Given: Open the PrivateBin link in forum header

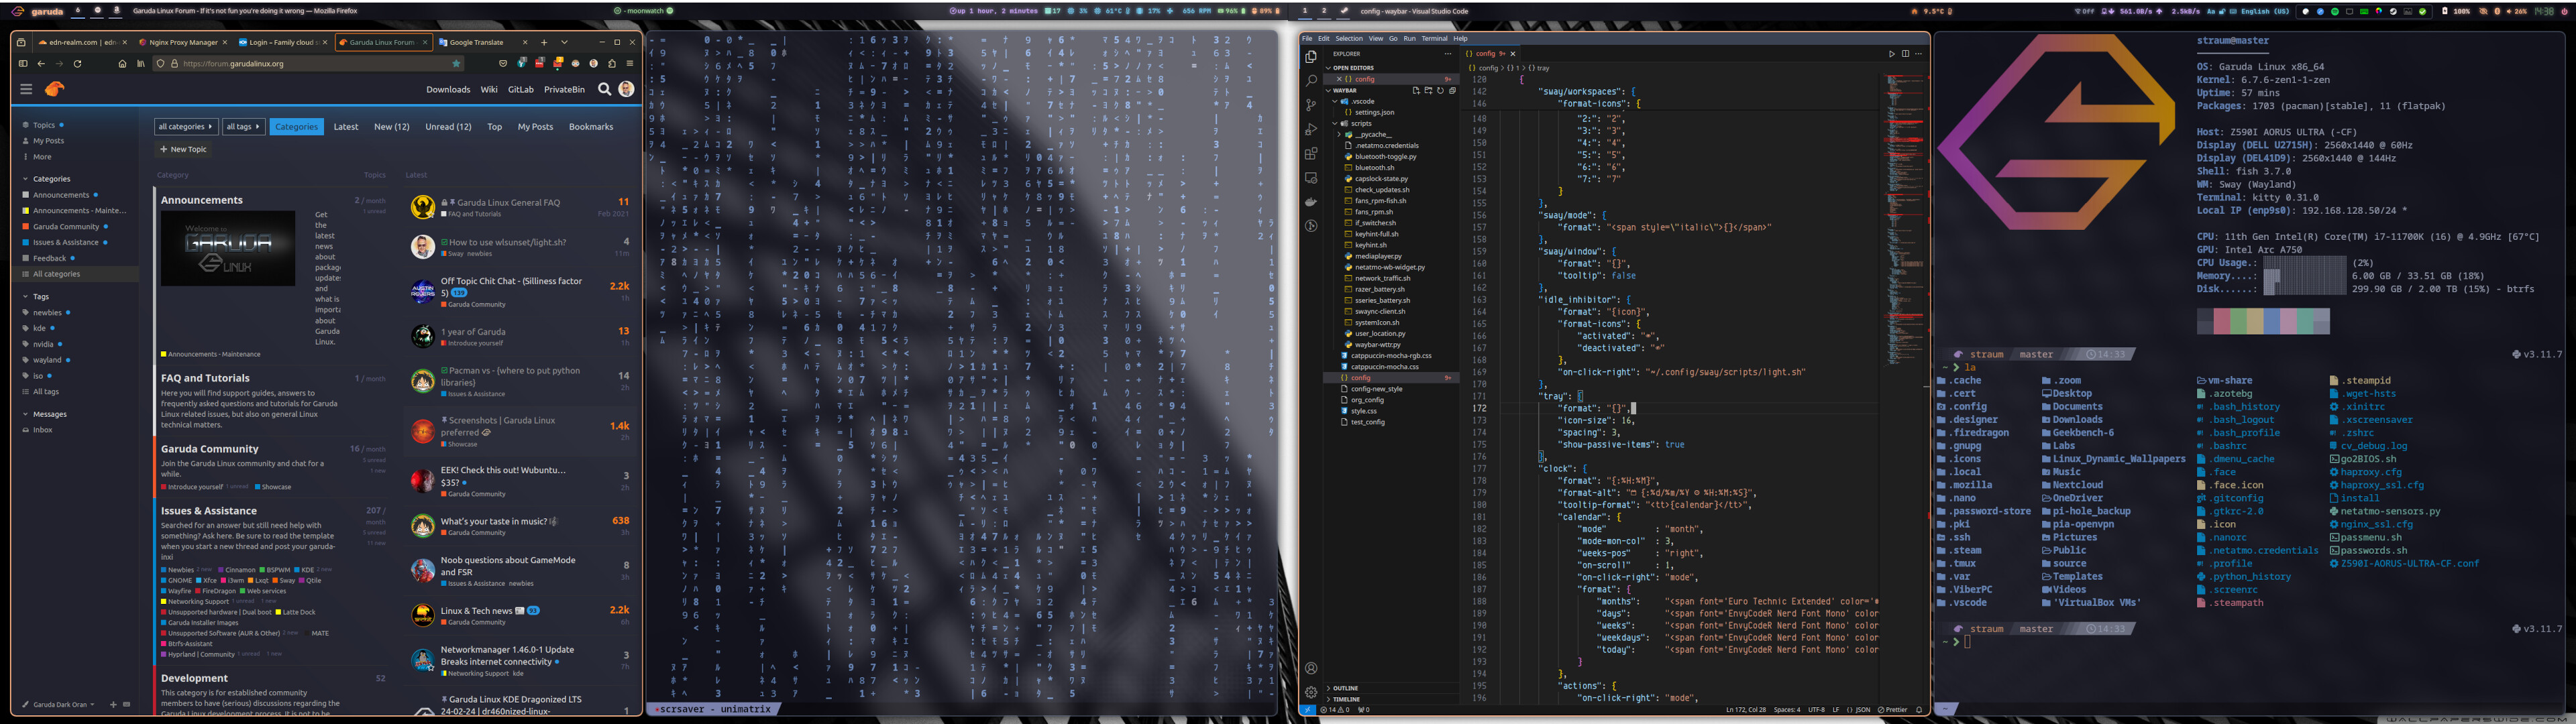Looking at the screenshot, I should (x=564, y=89).
